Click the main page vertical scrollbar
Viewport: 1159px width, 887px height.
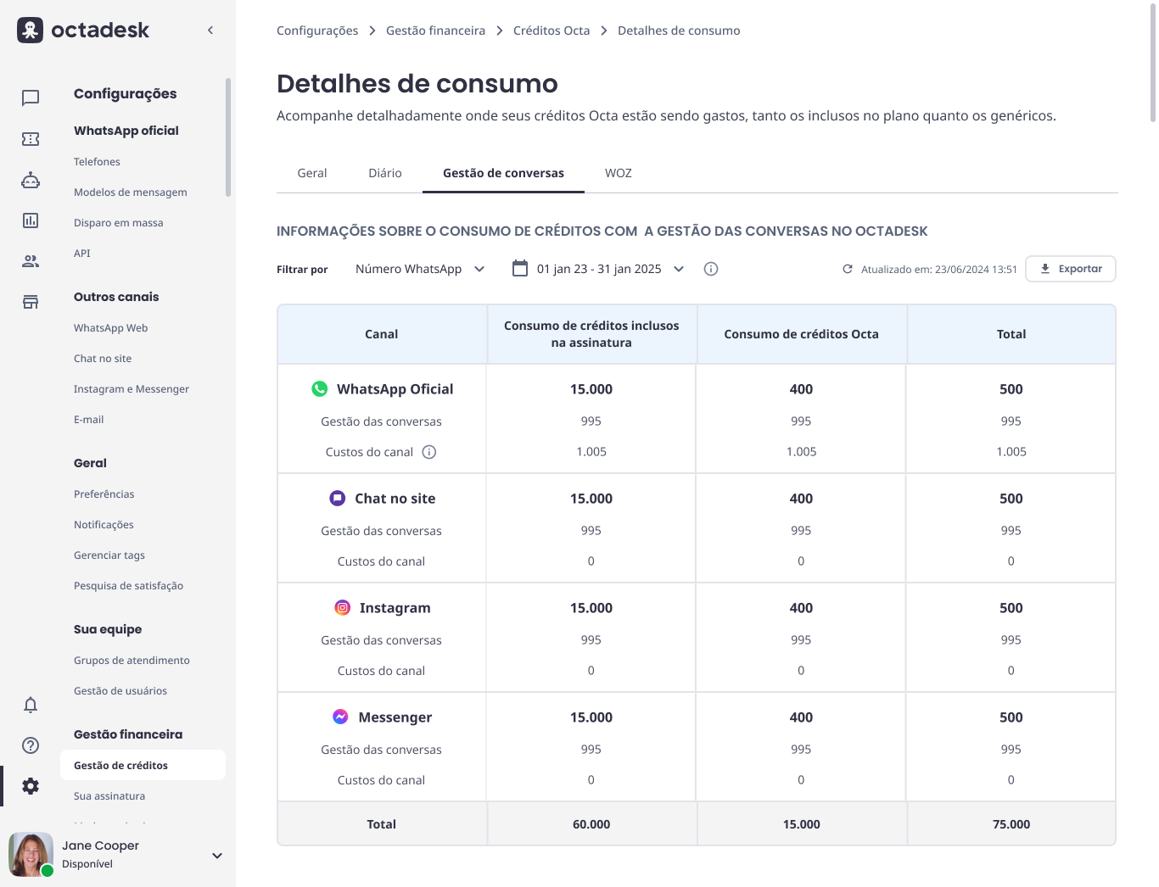click(x=1152, y=61)
